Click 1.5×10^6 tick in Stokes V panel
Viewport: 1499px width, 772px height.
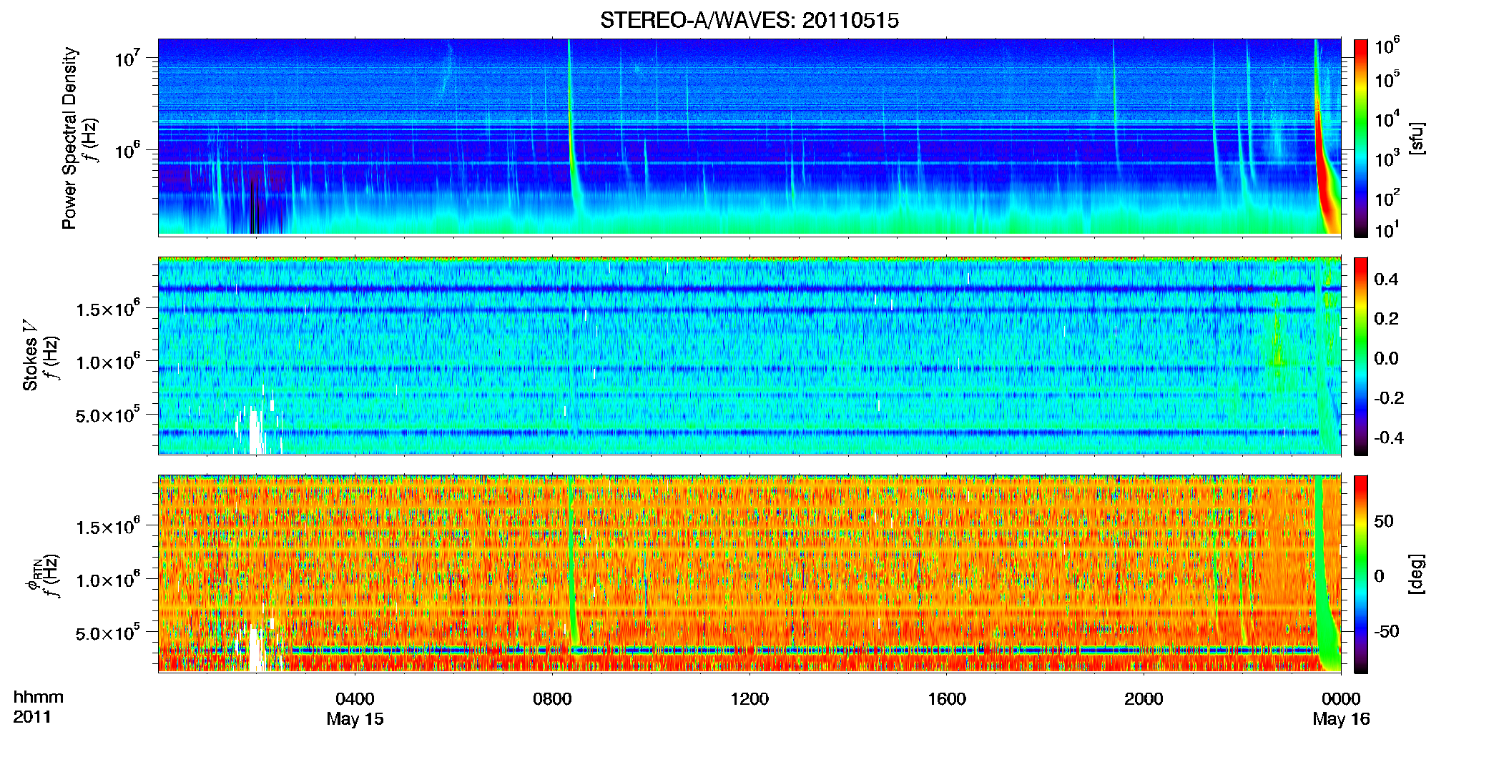point(109,309)
